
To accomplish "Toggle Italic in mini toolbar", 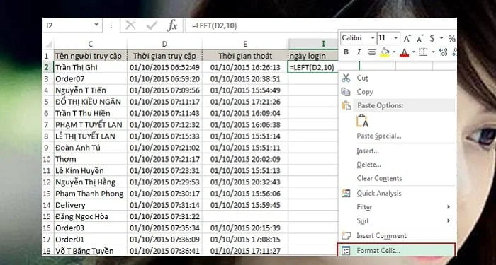I will tap(359, 52).
